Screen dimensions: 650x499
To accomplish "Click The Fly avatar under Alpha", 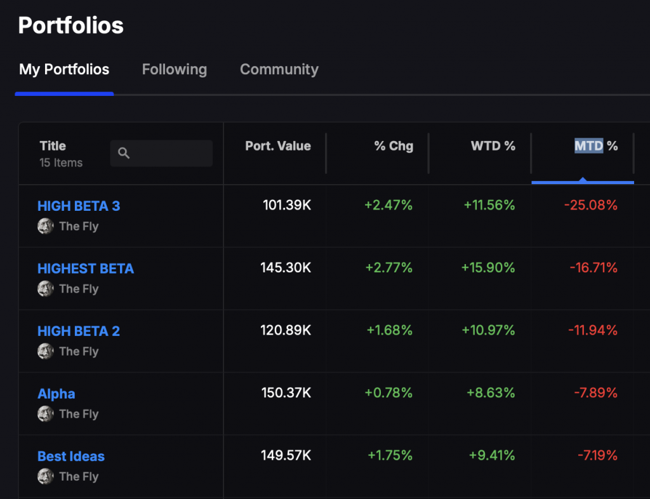I will click(45, 414).
